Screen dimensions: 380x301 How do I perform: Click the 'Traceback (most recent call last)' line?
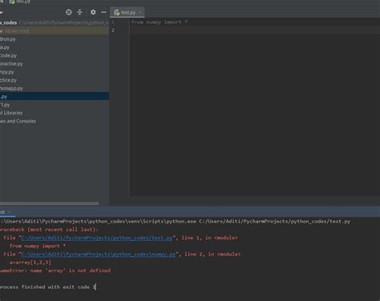click(49, 230)
